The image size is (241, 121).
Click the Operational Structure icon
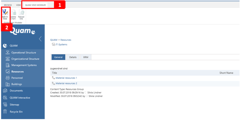pyautogui.click(x=8, y=53)
